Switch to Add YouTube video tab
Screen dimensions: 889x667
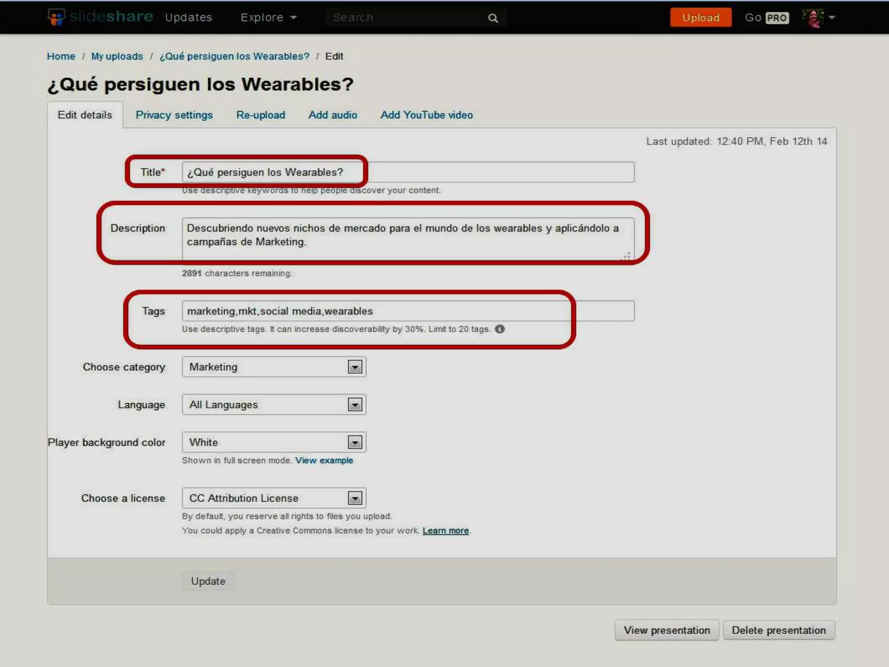[427, 115]
